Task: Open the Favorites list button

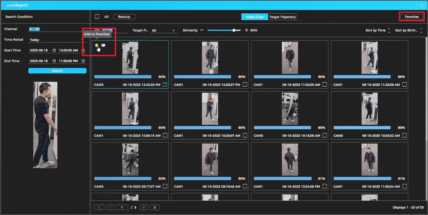Action: [x=411, y=17]
